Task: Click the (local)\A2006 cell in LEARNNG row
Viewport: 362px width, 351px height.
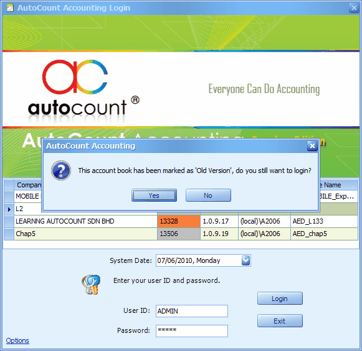Action: pos(264,222)
